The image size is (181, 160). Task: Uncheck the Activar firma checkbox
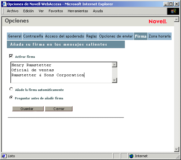(11, 56)
